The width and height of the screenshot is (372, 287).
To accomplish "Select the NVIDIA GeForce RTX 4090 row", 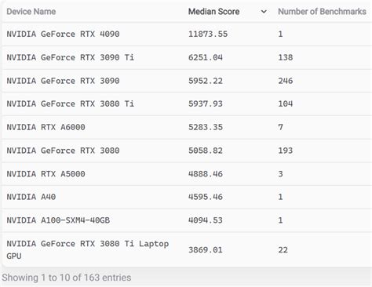I will [x=187, y=34].
